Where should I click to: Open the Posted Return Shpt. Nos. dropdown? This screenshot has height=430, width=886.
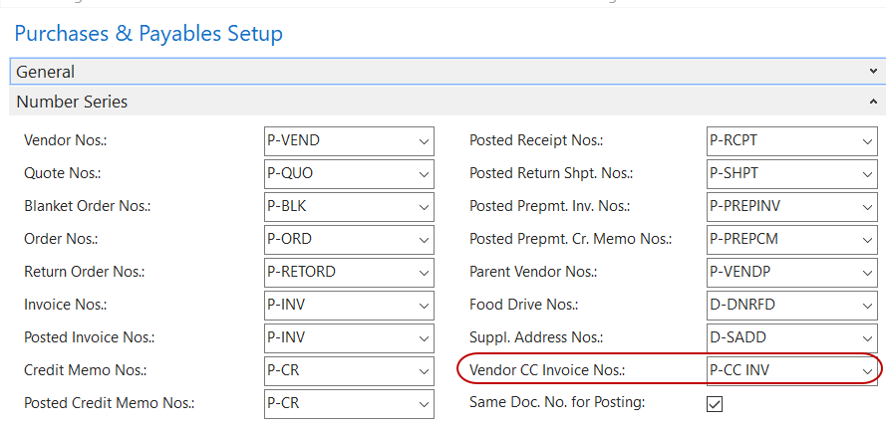(867, 174)
